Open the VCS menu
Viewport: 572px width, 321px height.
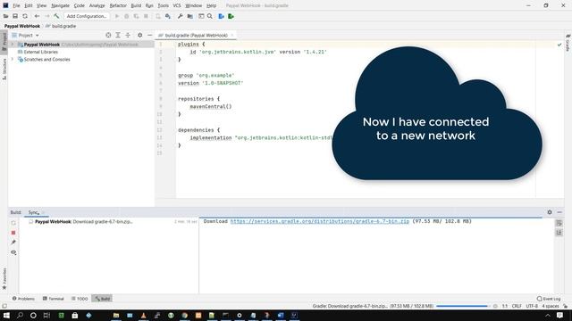177,5
